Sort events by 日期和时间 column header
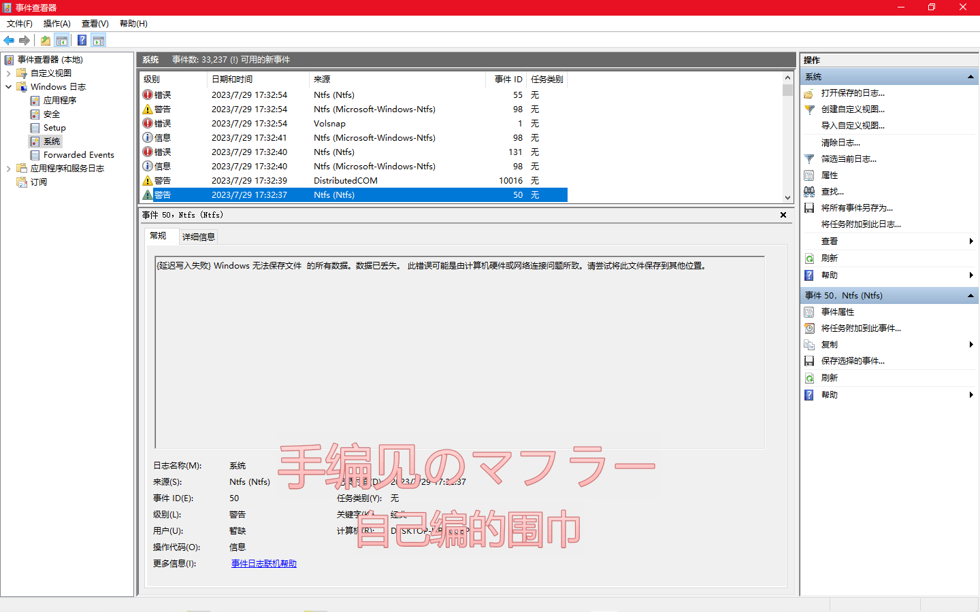This screenshot has height=612, width=980. pos(258,80)
